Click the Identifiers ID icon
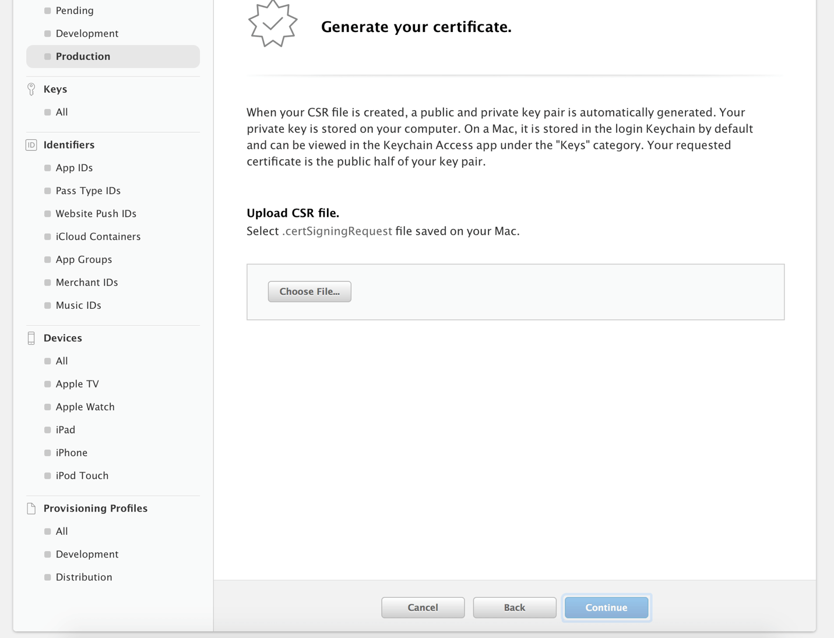 (31, 145)
